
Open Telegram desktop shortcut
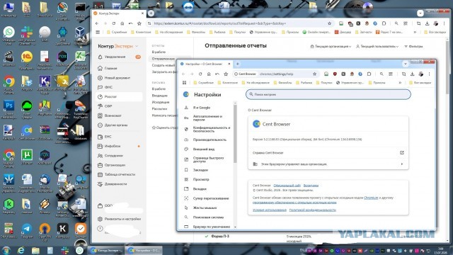[27, 231]
